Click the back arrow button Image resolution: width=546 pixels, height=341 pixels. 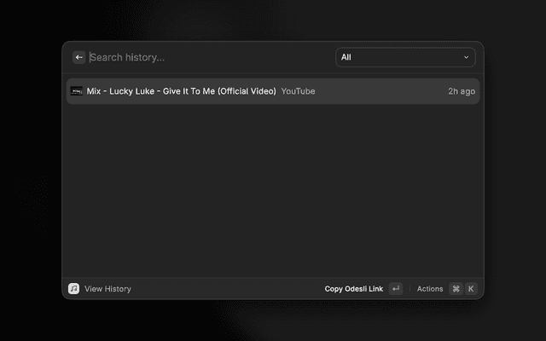(78, 57)
